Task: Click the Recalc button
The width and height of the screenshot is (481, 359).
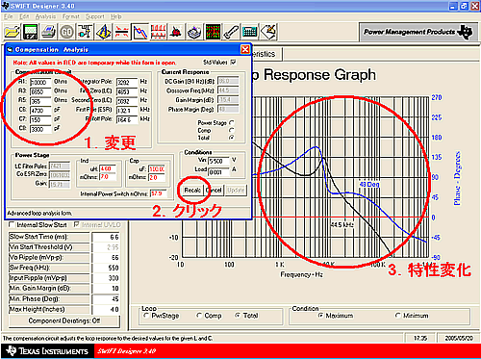Action: pos(192,190)
